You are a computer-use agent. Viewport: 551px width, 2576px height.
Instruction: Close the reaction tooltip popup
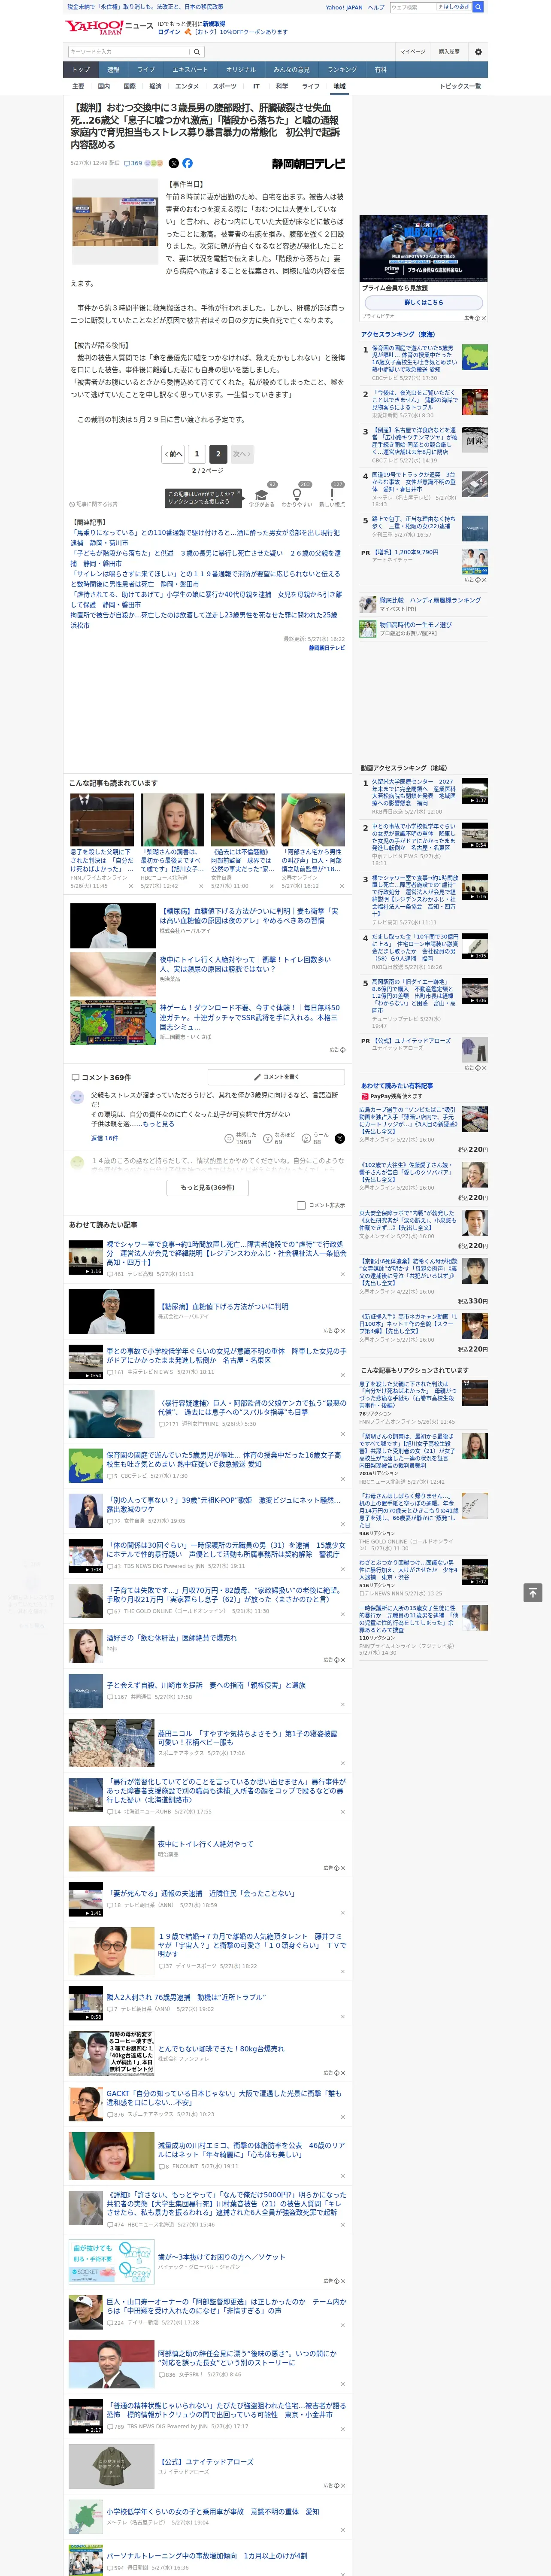[240, 492]
